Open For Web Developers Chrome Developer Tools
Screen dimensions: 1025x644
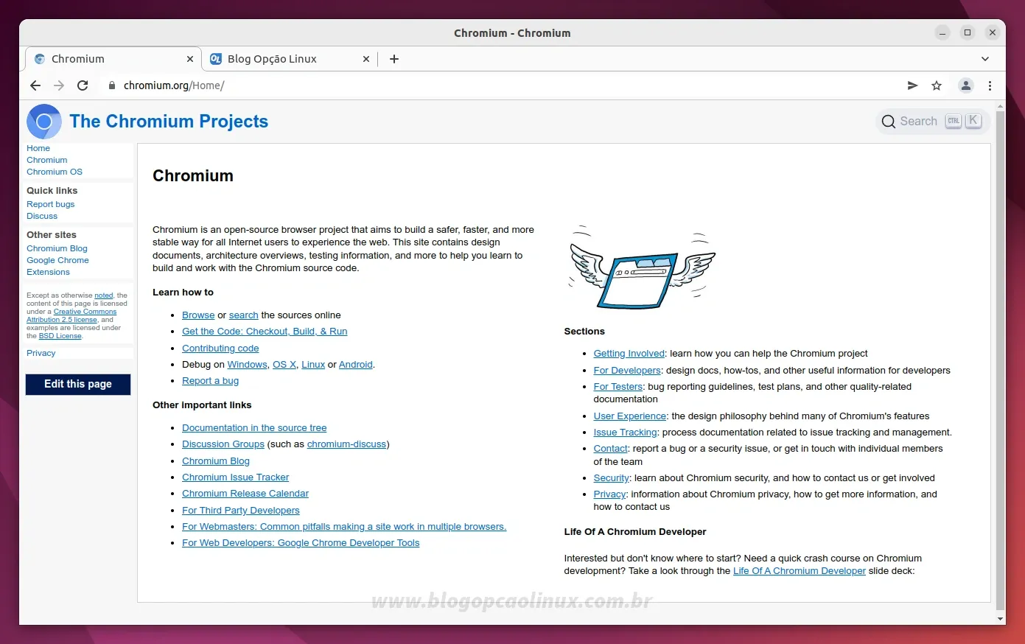(301, 543)
